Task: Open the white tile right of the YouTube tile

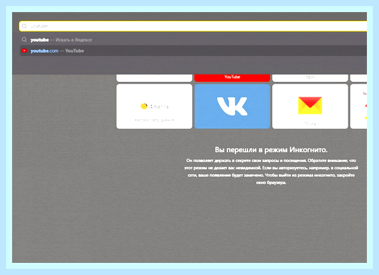Action: point(310,78)
